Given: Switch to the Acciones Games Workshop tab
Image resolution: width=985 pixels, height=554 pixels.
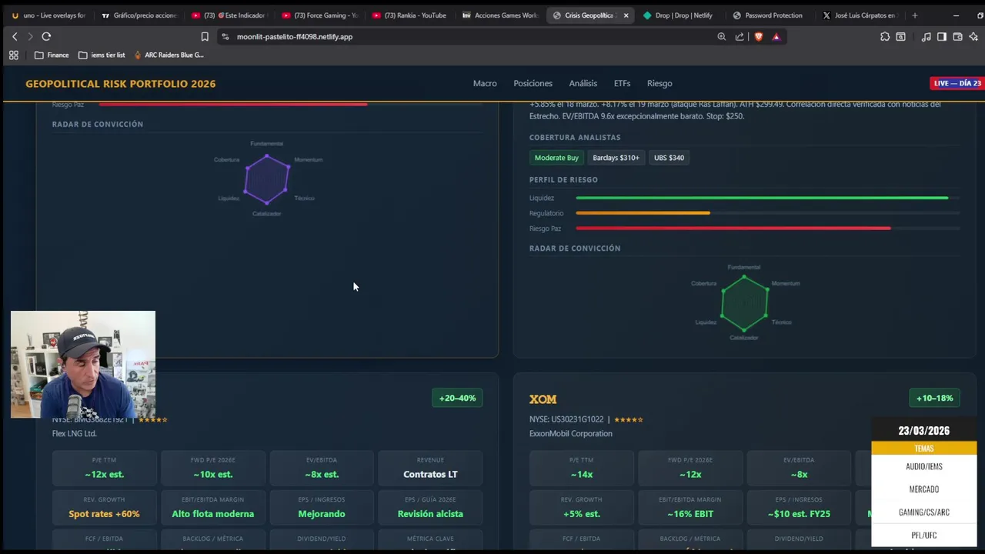Looking at the screenshot, I should tap(499, 15).
